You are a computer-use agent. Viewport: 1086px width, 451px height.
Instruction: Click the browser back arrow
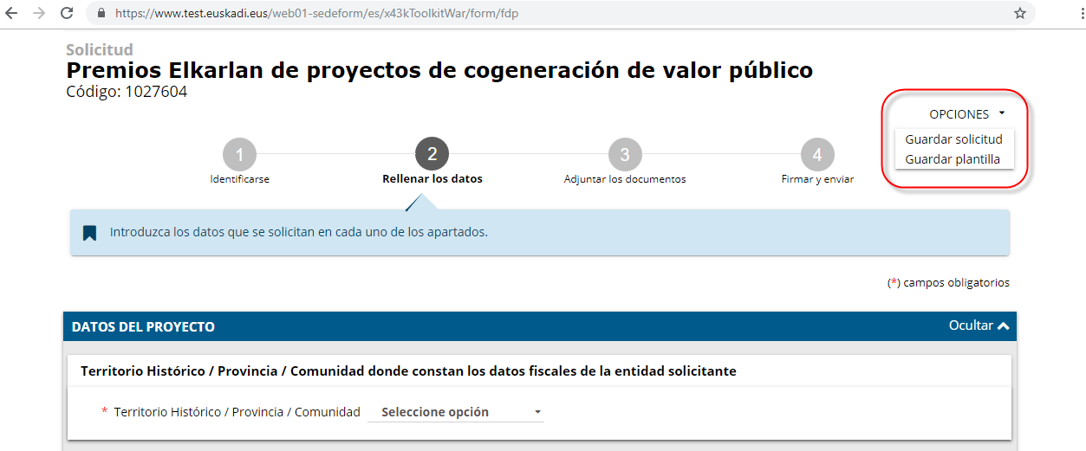point(12,14)
